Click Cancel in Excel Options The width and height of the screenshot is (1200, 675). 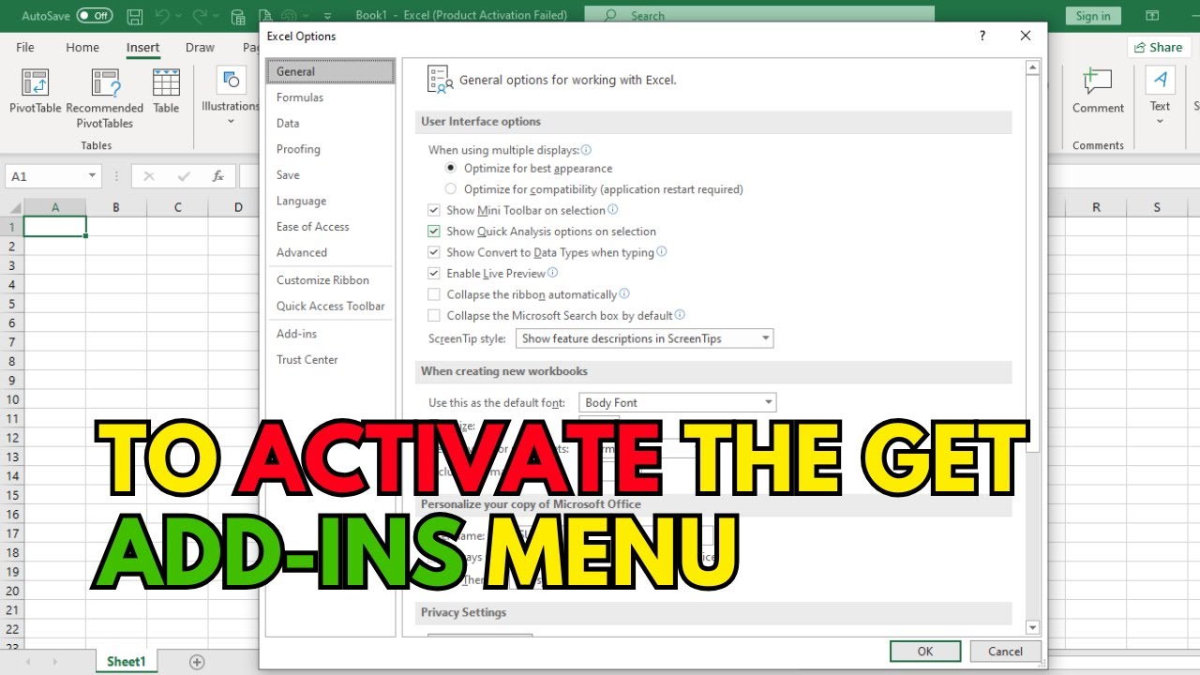pos(1005,652)
